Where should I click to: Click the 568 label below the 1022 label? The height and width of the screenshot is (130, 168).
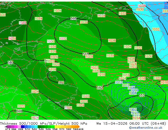pyautogui.click(x=19, y=111)
